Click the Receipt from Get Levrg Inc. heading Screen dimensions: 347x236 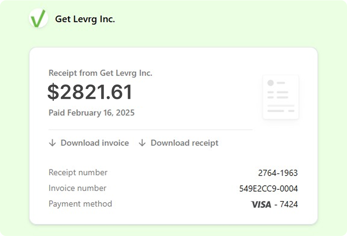pyautogui.click(x=101, y=73)
